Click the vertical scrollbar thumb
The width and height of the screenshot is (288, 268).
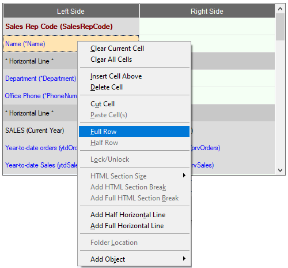coord(280,27)
